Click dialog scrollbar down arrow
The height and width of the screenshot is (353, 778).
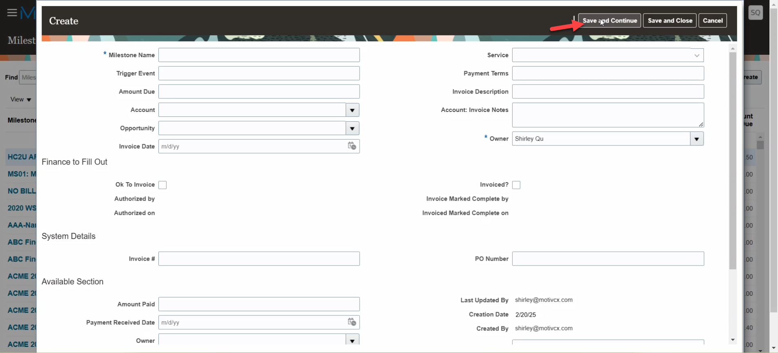pos(733,340)
